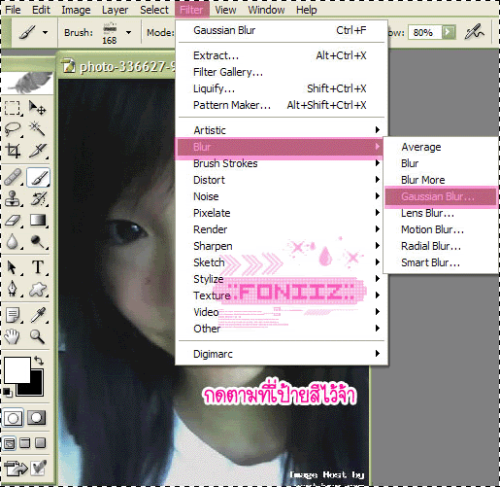Viewport: 500px width, 487px height.
Task: Choose Motion Blur... from submenu
Action: 441,229
